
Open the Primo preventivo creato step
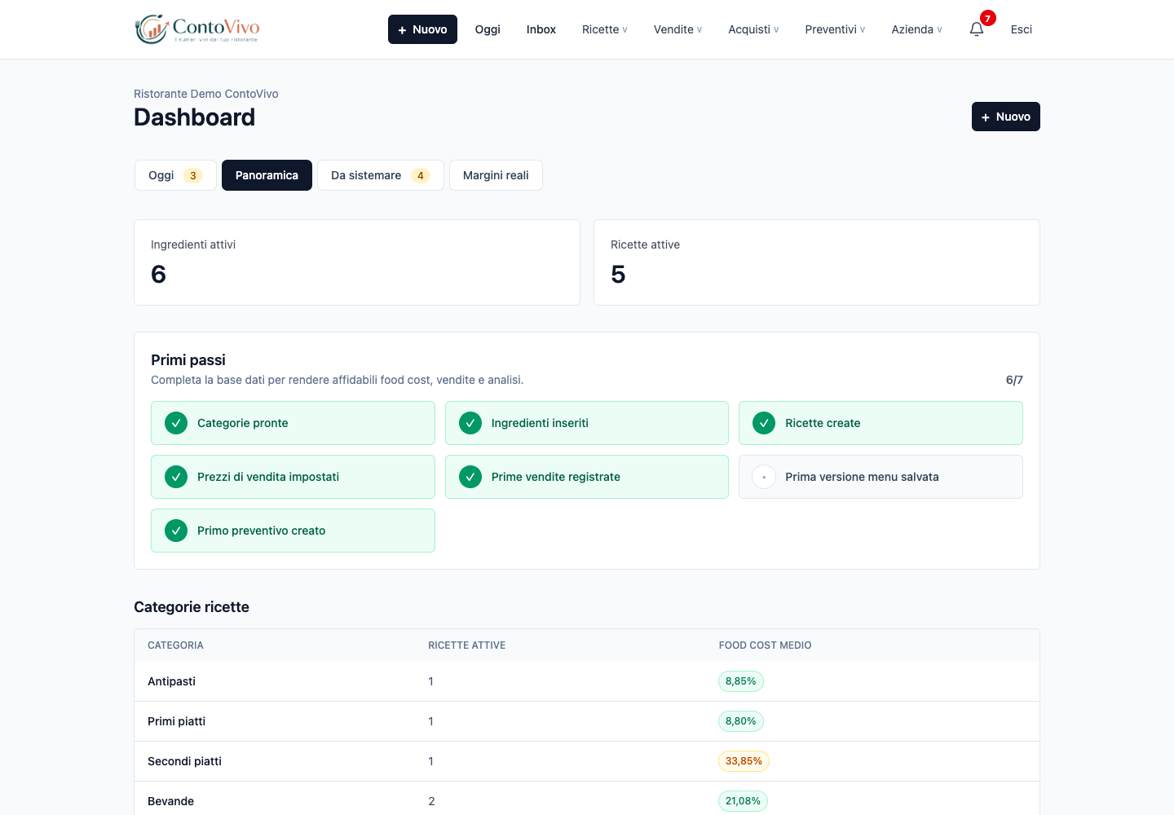coord(293,531)
